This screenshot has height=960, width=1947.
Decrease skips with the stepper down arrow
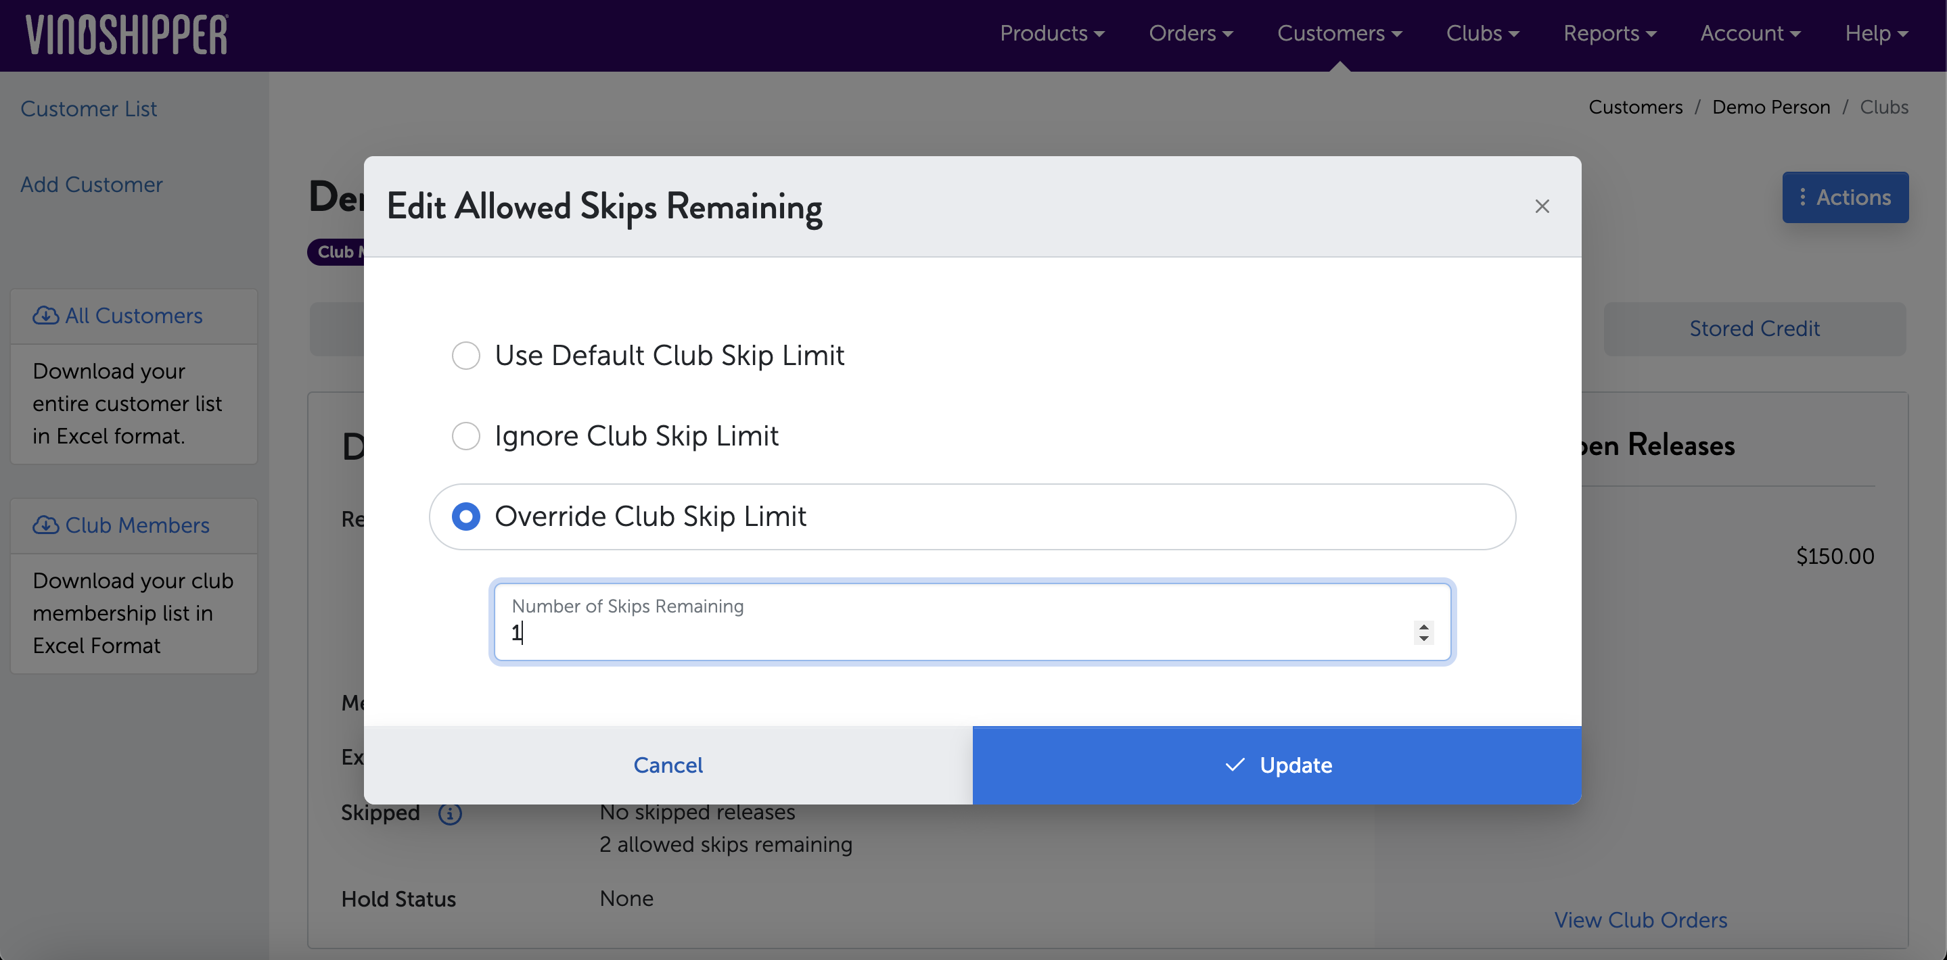[x=1423, y=639]
